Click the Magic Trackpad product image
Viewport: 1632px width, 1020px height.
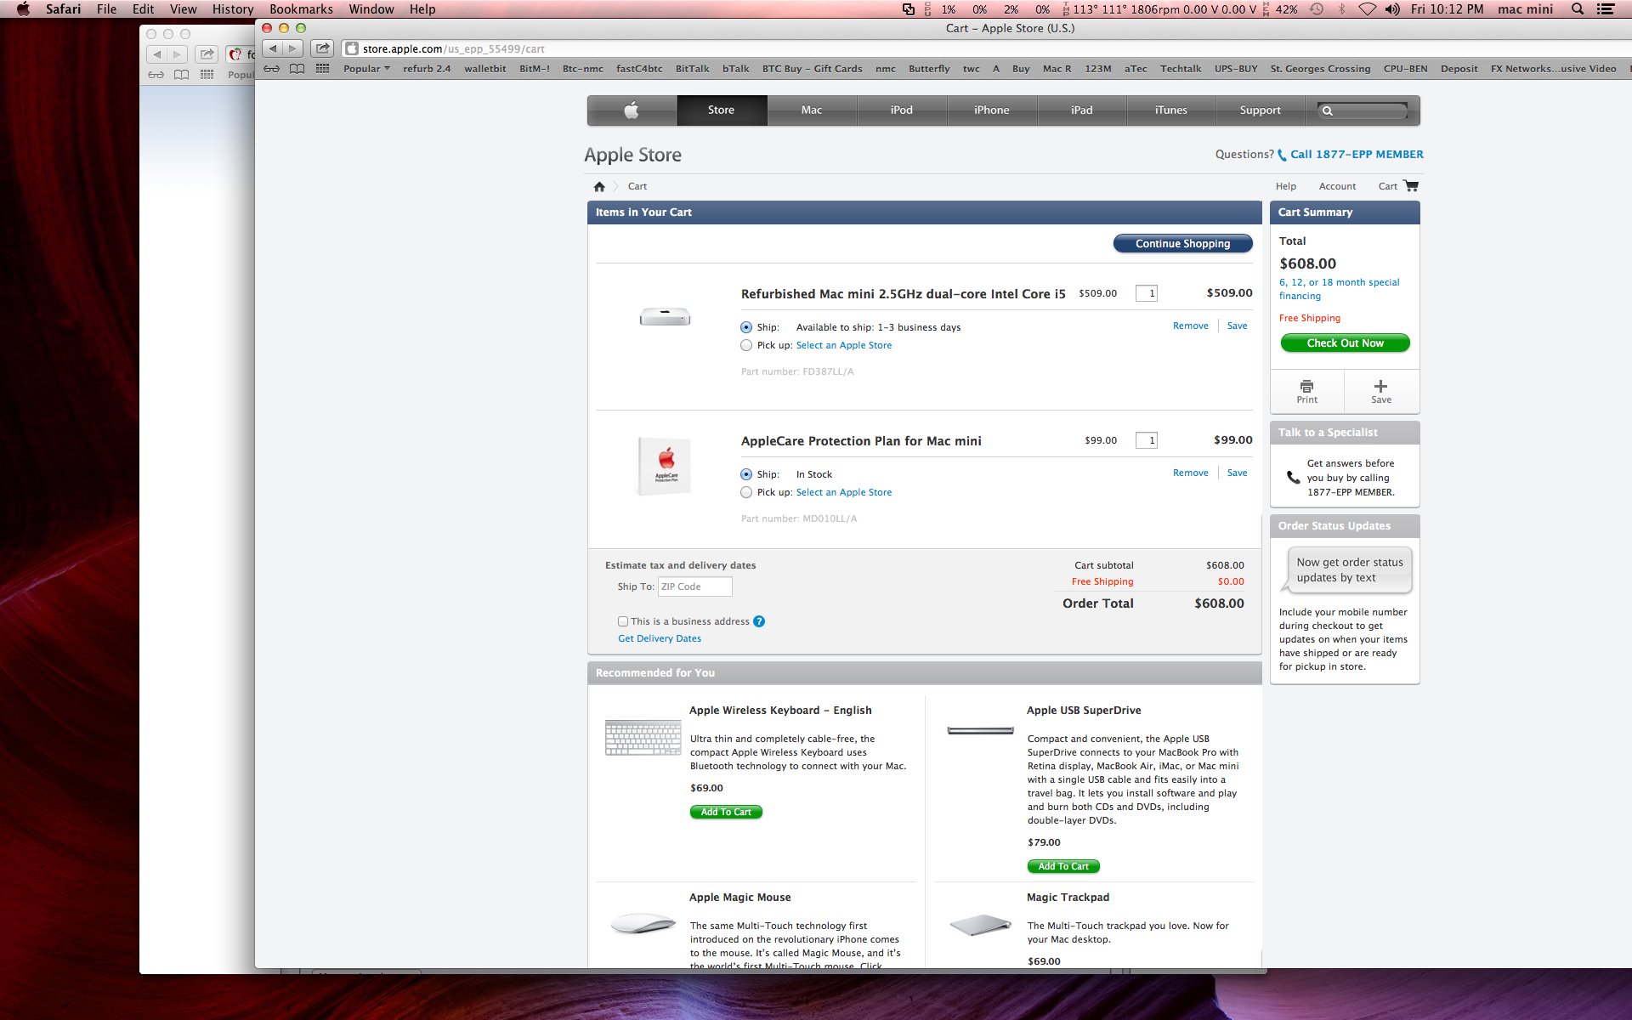click(980, 925)
